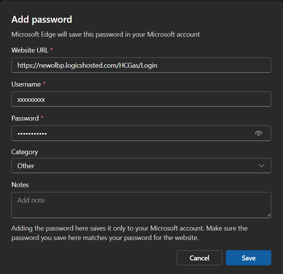This screenshot has width=283, height=274.
Task: Click the Add password dialog heading
Action: pos(42,19)
